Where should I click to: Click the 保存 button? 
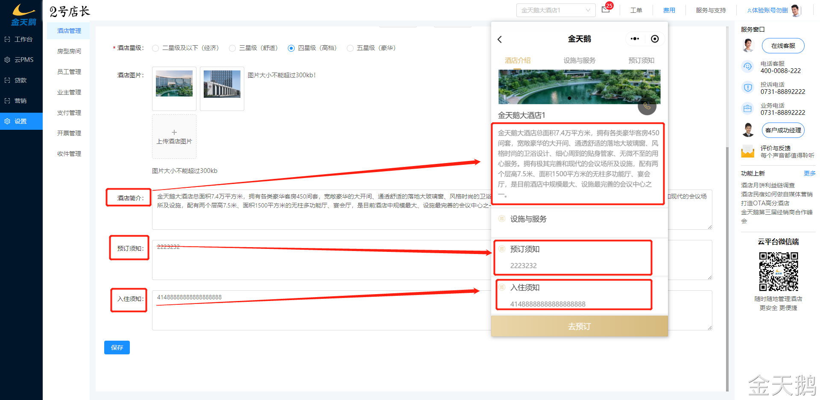117,347
